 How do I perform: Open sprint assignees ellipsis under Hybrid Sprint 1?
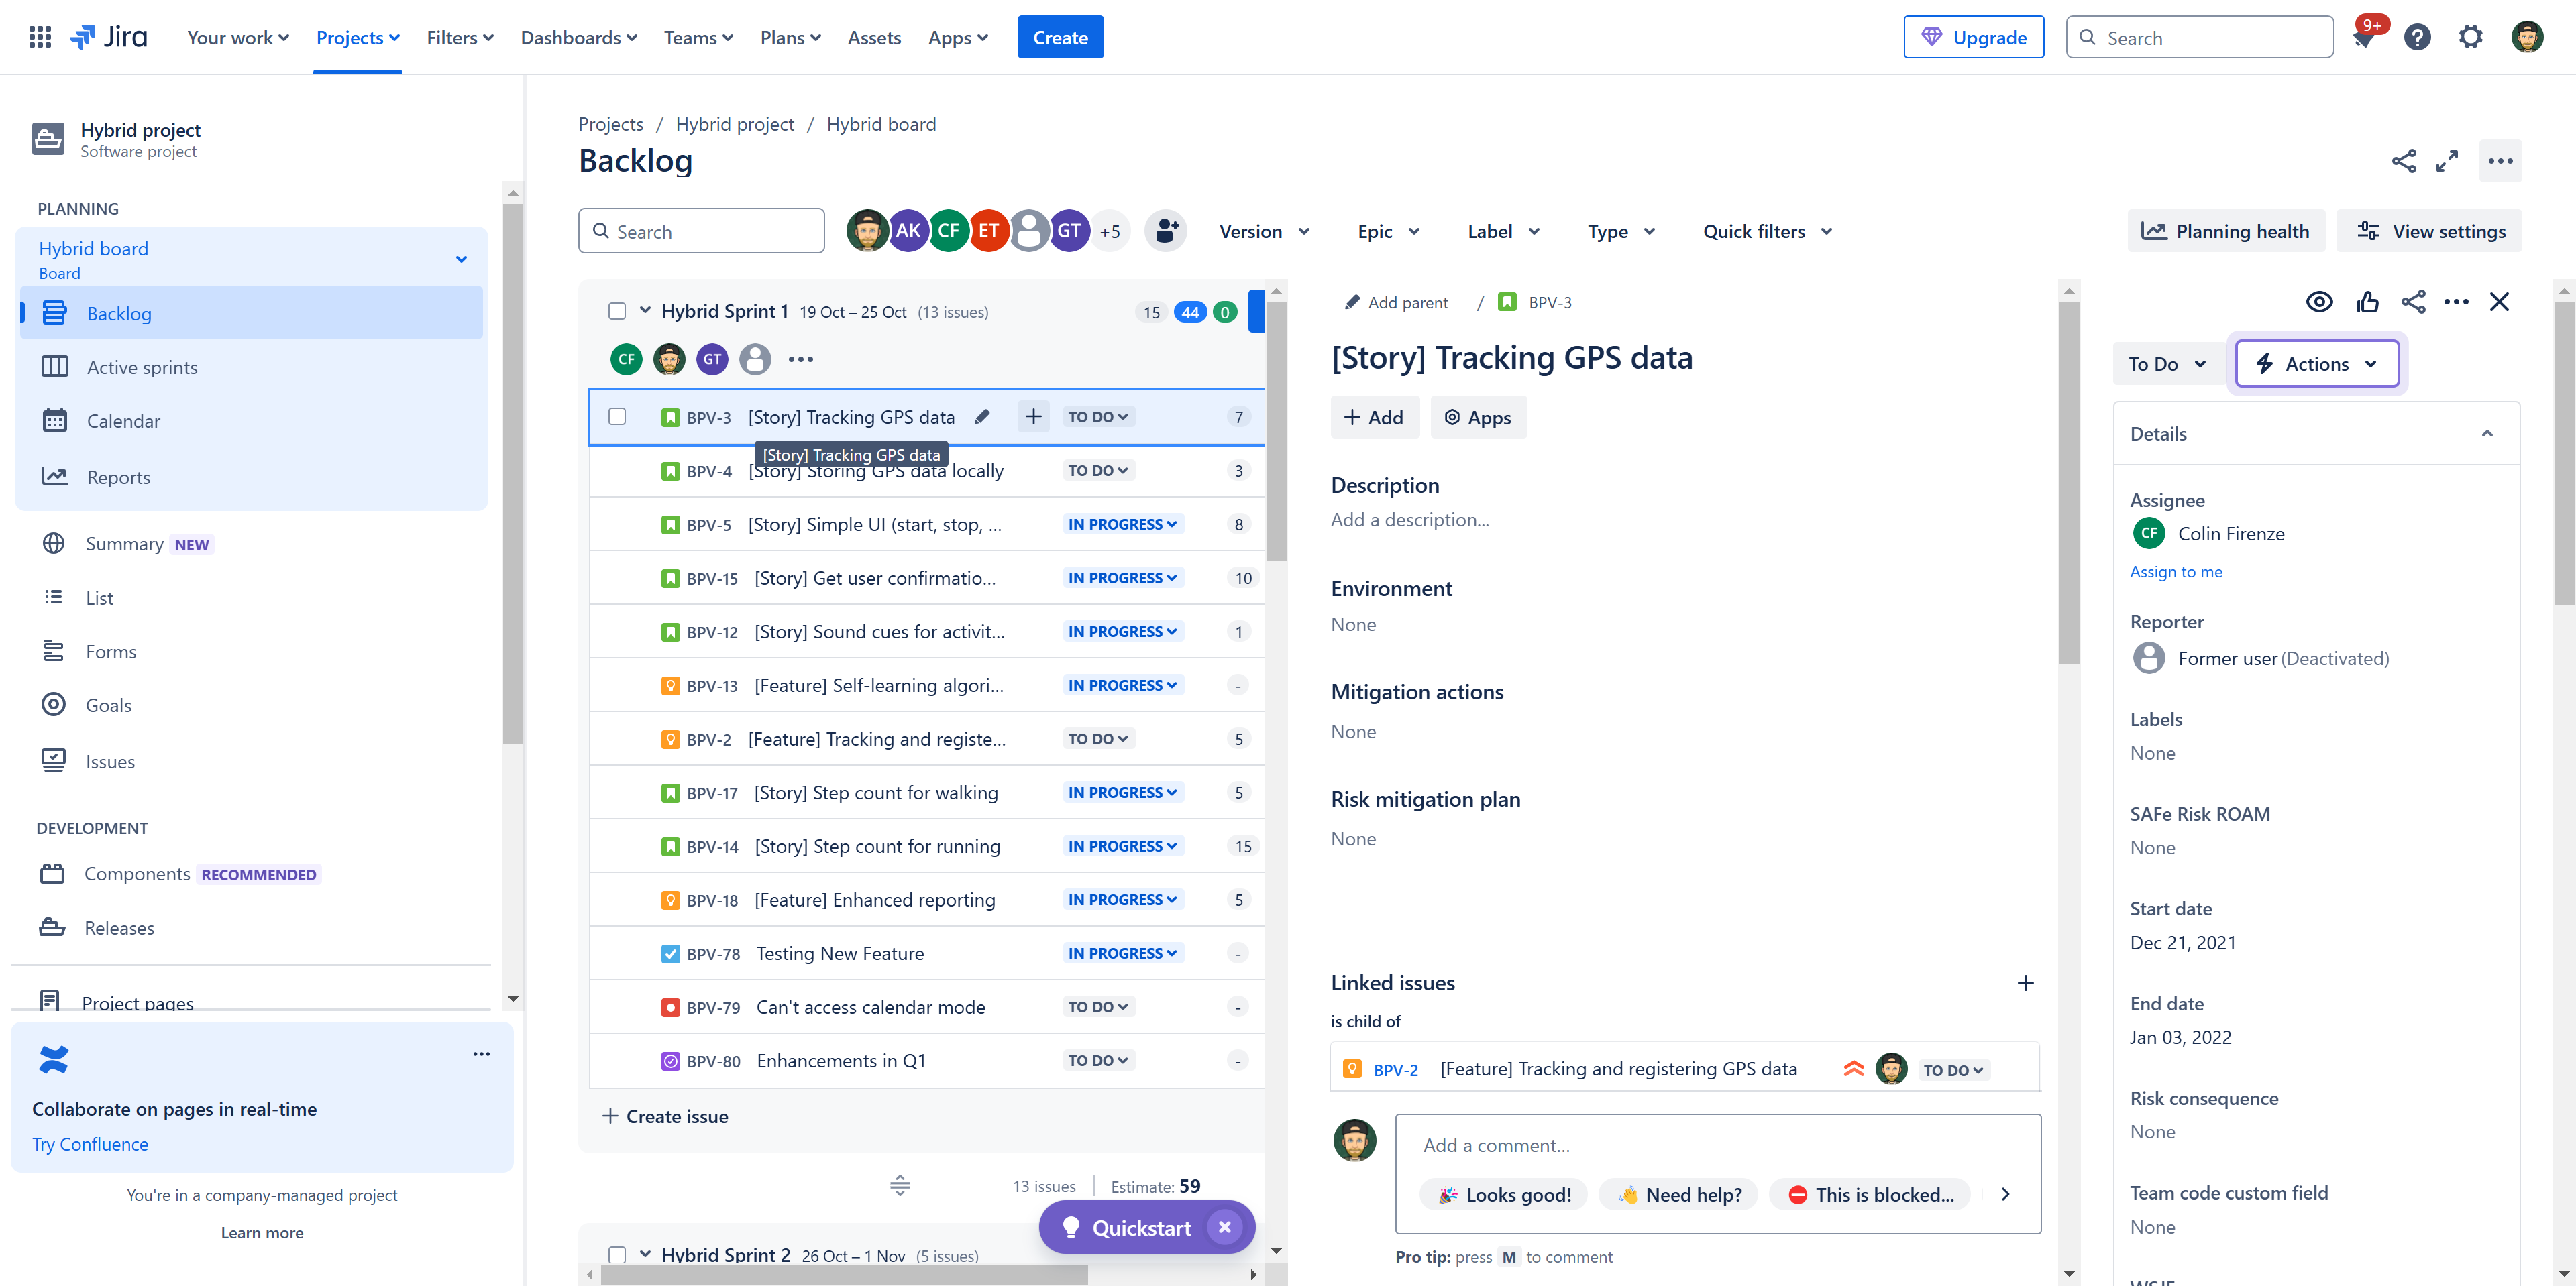coord(801,359)
